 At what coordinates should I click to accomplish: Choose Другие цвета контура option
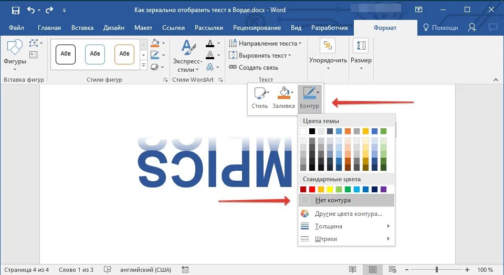(346, 214)
